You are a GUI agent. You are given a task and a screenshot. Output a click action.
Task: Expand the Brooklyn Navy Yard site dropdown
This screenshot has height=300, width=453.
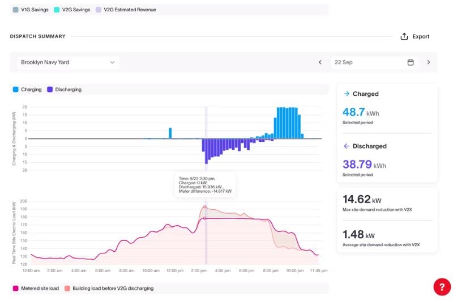point(68,62)
